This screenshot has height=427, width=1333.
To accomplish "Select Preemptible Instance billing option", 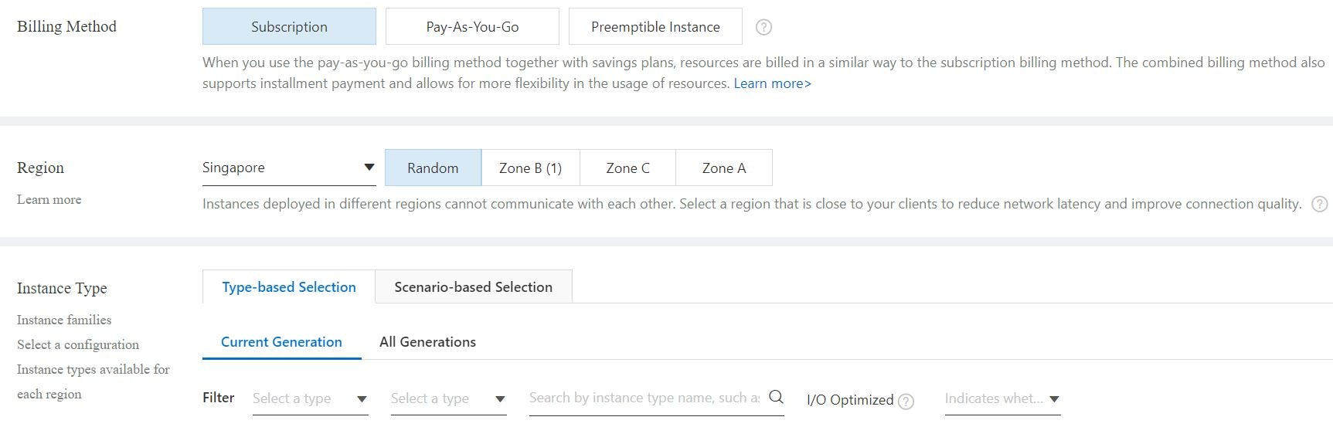I will 655,26.
